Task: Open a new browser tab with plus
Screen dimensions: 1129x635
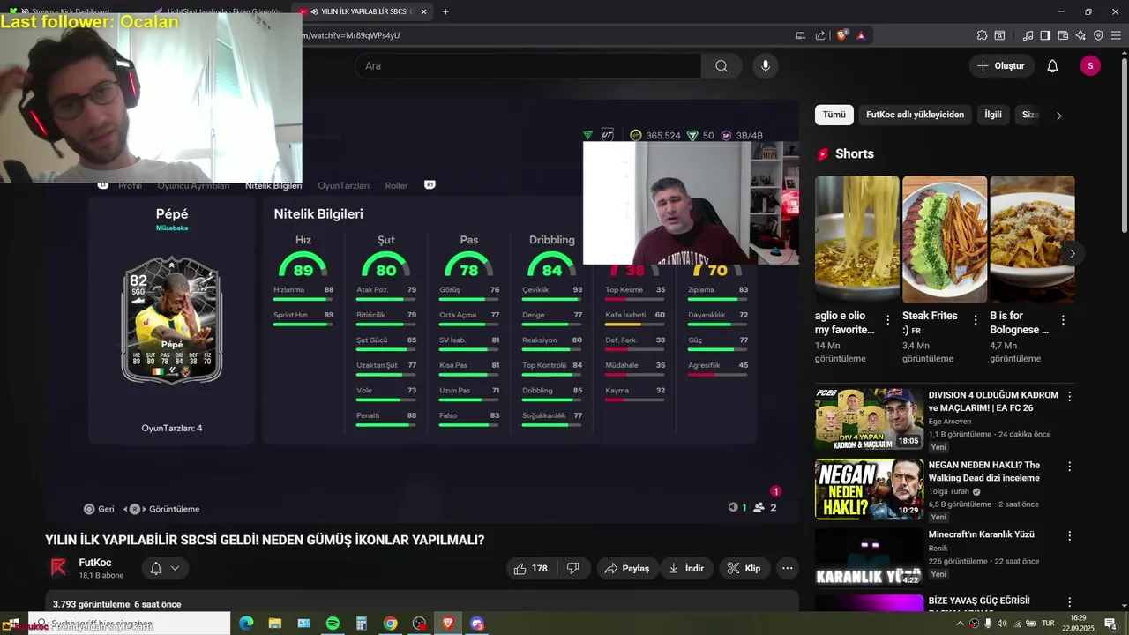Action: click(445, 11)
